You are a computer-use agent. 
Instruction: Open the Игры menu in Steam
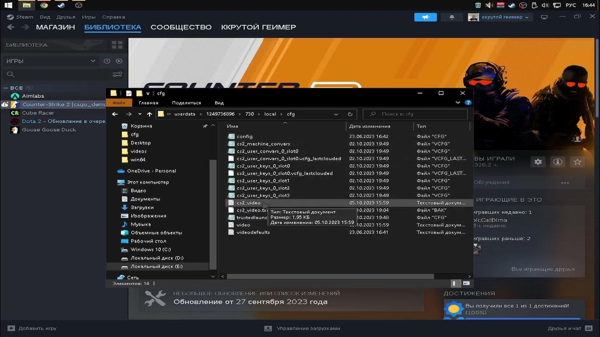tap(89, 17)
